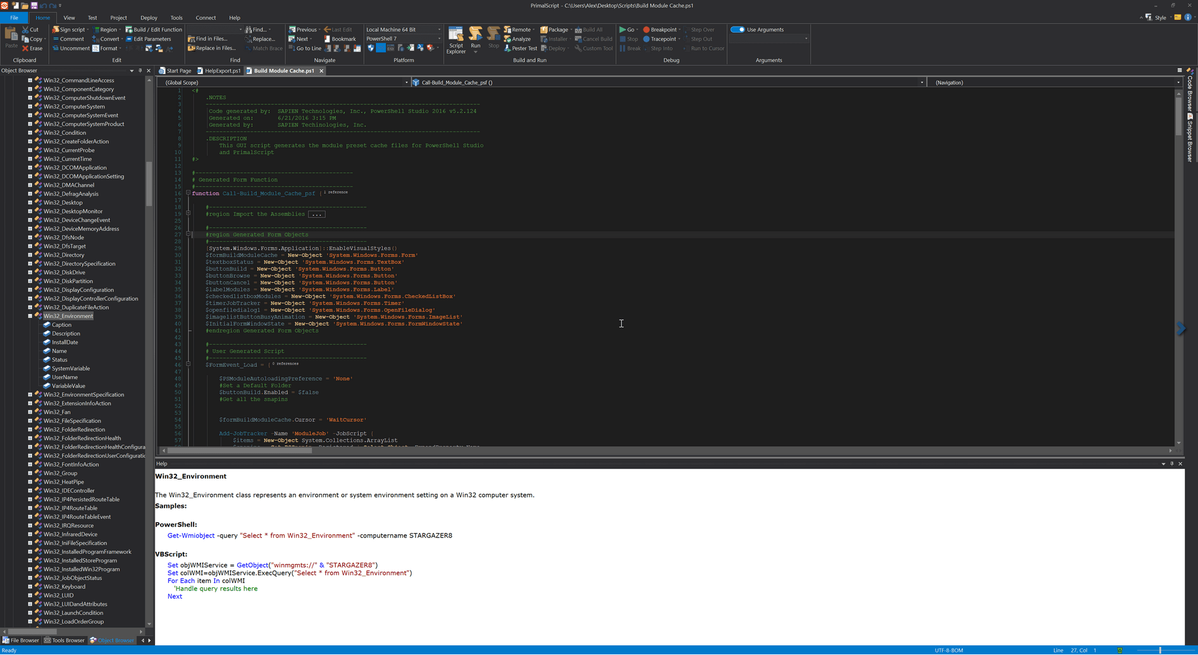Expand the Win32_Desktop tree node
1198x655 pixels.
pyautogui.click(x=30, y=203)
